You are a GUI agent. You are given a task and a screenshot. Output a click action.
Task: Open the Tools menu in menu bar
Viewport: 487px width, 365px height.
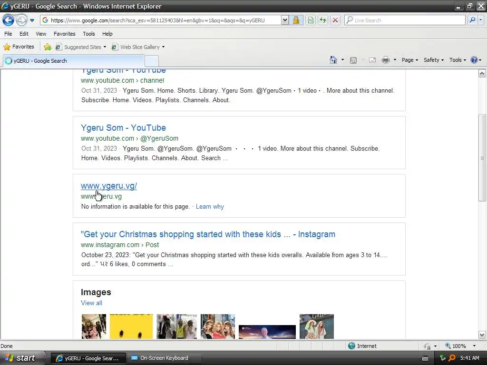[x=89, y=34]
